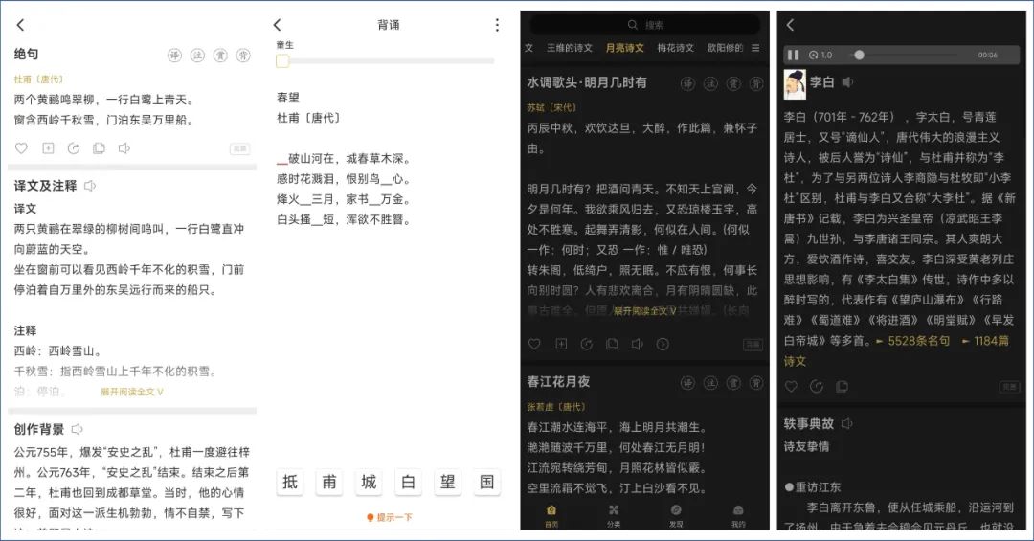This screenshot has height=541, width=1034.
Task: Pause the audio playback on 李白 page
Action: click(x=794, y=55)
